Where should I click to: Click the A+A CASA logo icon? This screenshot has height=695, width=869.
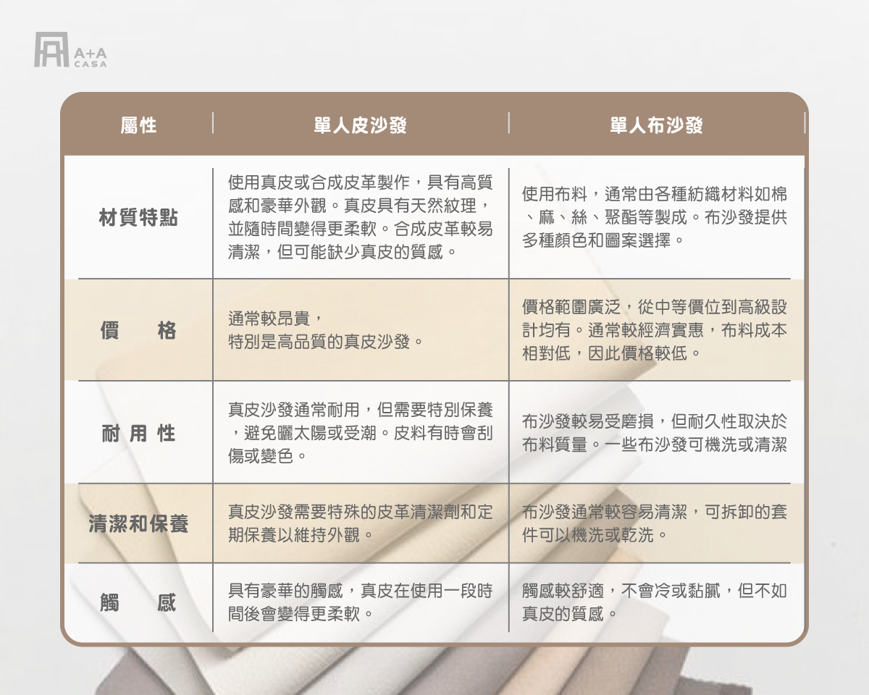click(x=51, y=51)
